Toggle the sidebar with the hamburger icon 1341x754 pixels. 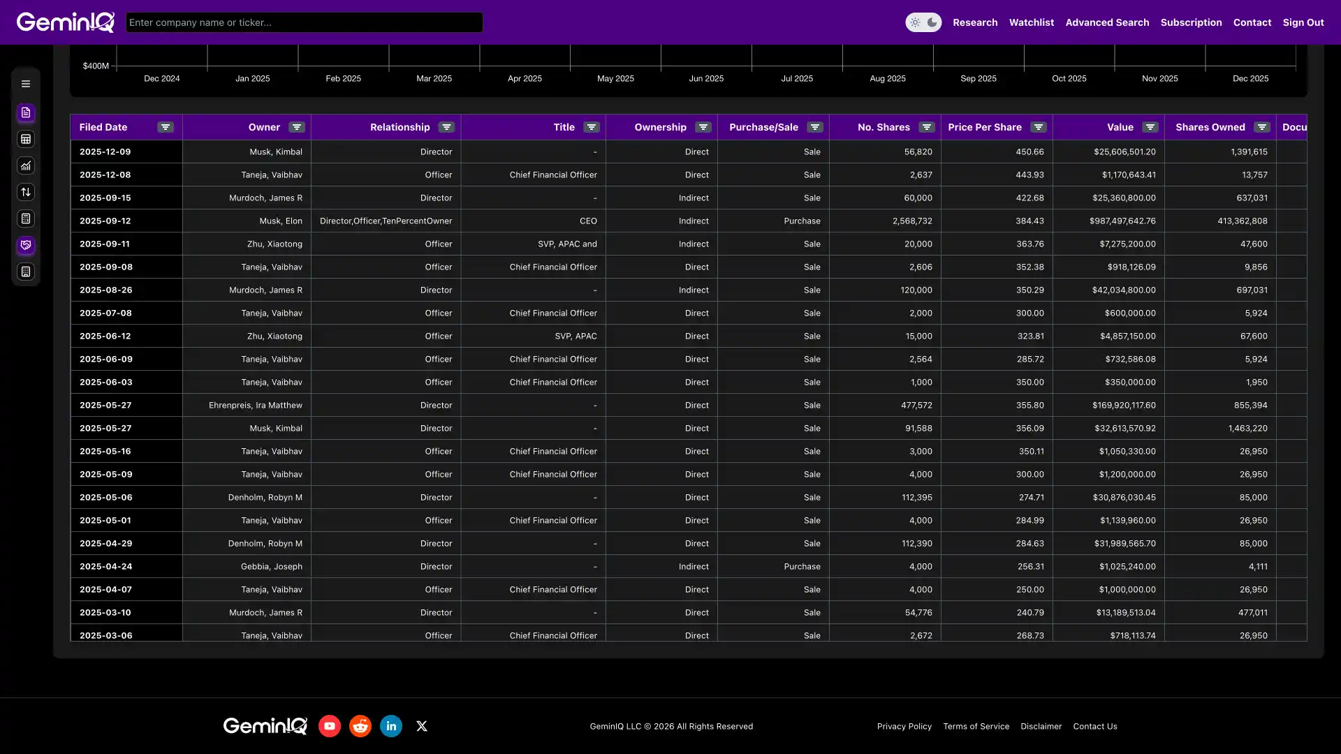pyautogui.click(x=26, y=83)
